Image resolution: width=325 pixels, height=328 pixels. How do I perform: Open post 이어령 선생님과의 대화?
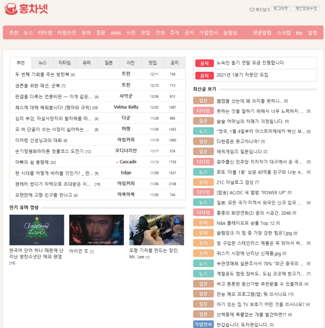coord(38,140)
